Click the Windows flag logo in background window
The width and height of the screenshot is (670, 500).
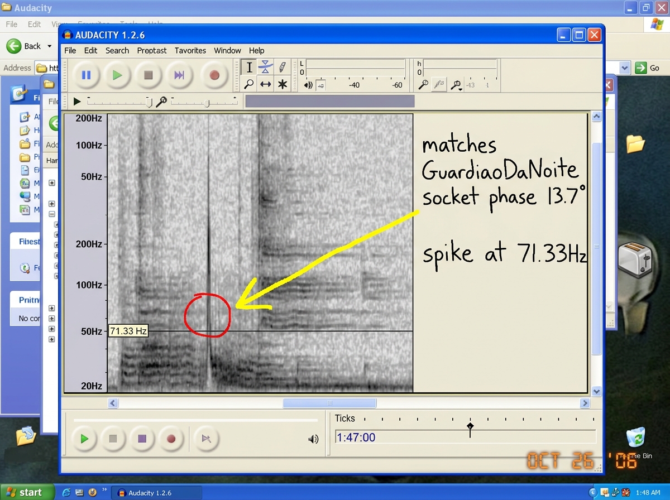[657, 24]
